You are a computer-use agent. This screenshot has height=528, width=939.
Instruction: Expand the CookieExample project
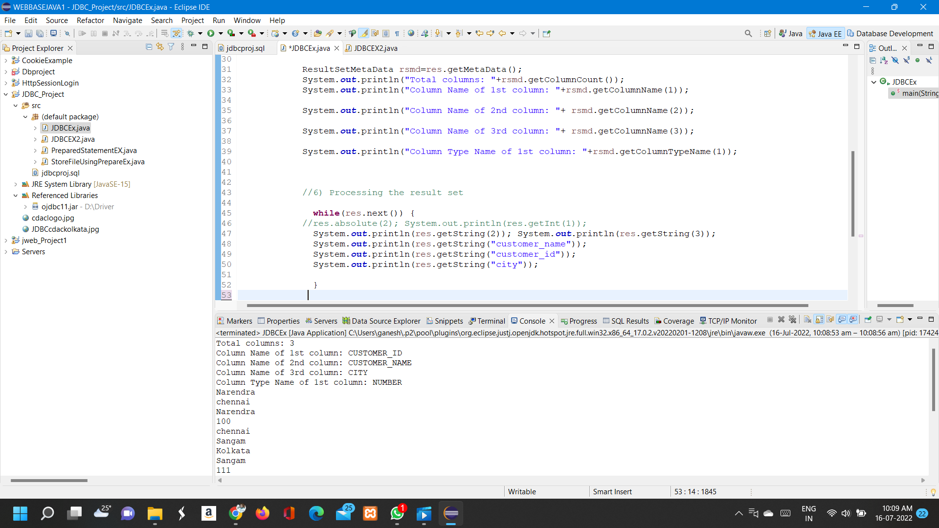tap(6, 61)
